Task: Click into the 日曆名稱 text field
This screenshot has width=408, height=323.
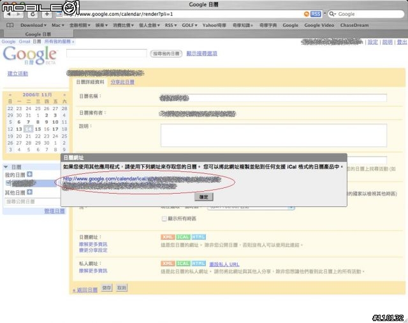Action: click(x=273, y=97)
